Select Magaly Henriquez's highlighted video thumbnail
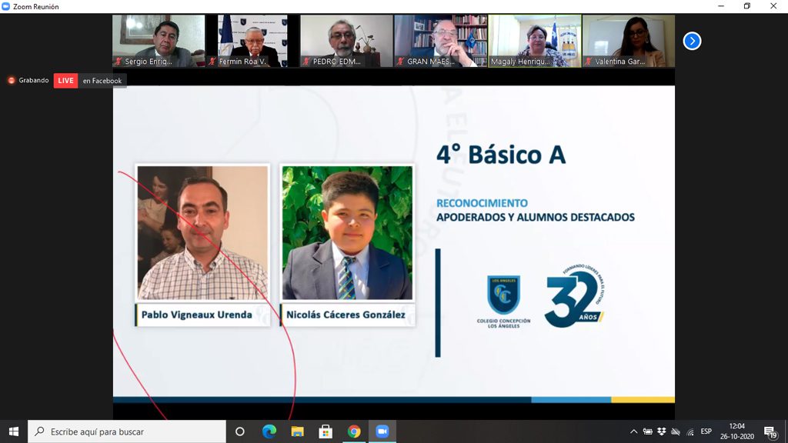 [x=535, y=41]
